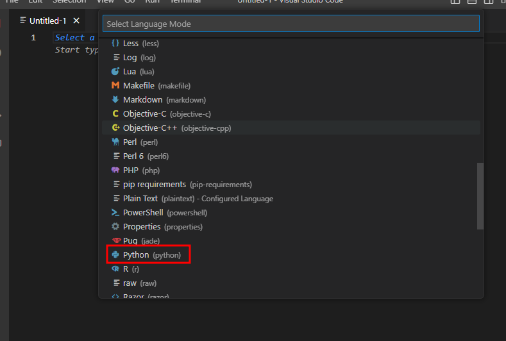Image resolution: width=506 pixels, height=341 pixels.
Task: Choose Makefile (makefile) language mode
Action: (x=291, y=85)
